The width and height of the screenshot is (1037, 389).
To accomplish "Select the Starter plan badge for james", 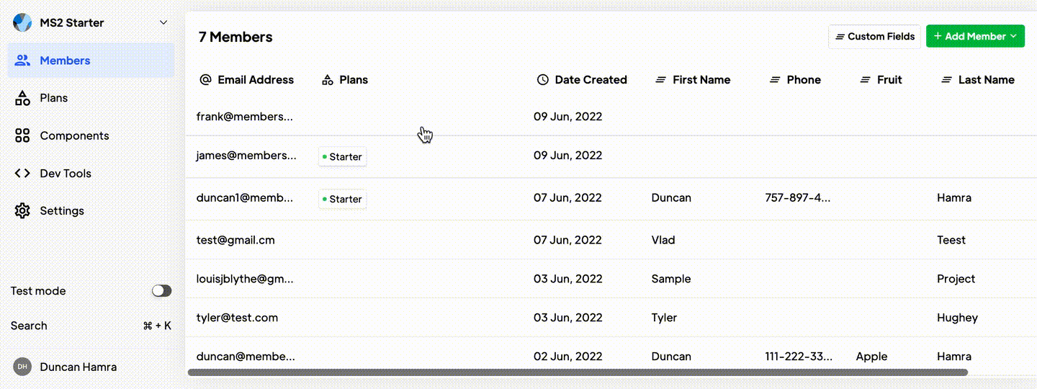I will (x=343, y=156).
